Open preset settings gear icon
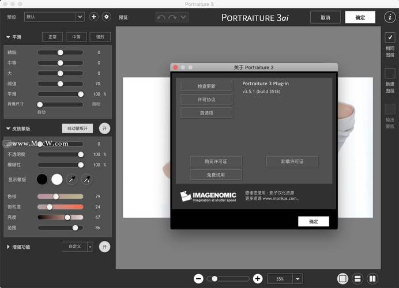The image size is (399, 288). [106, 17]
